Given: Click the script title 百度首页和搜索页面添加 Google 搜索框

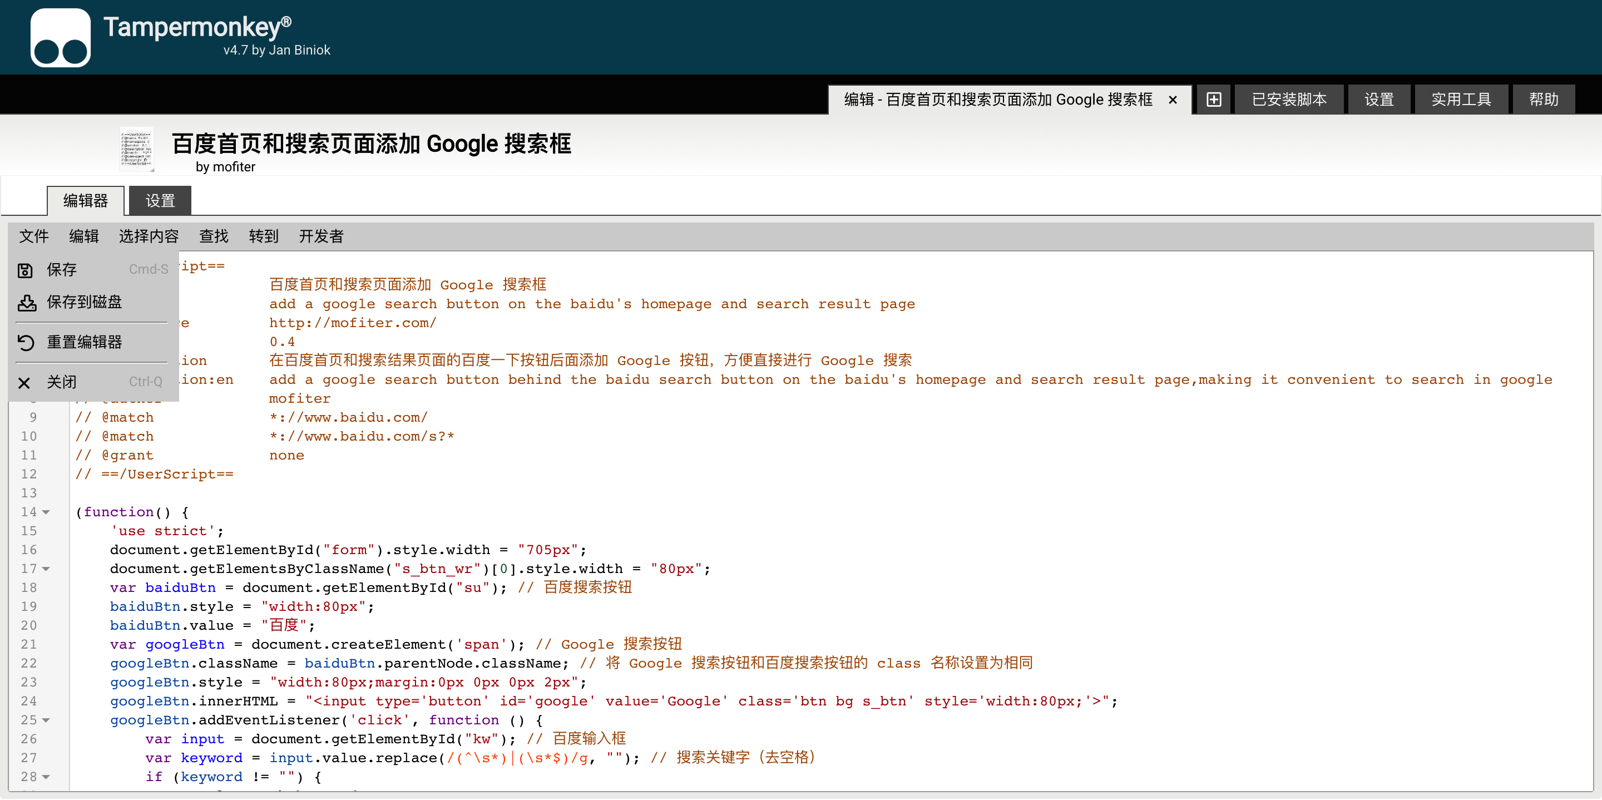Looking at the screenshot, I should pos(371,144).
